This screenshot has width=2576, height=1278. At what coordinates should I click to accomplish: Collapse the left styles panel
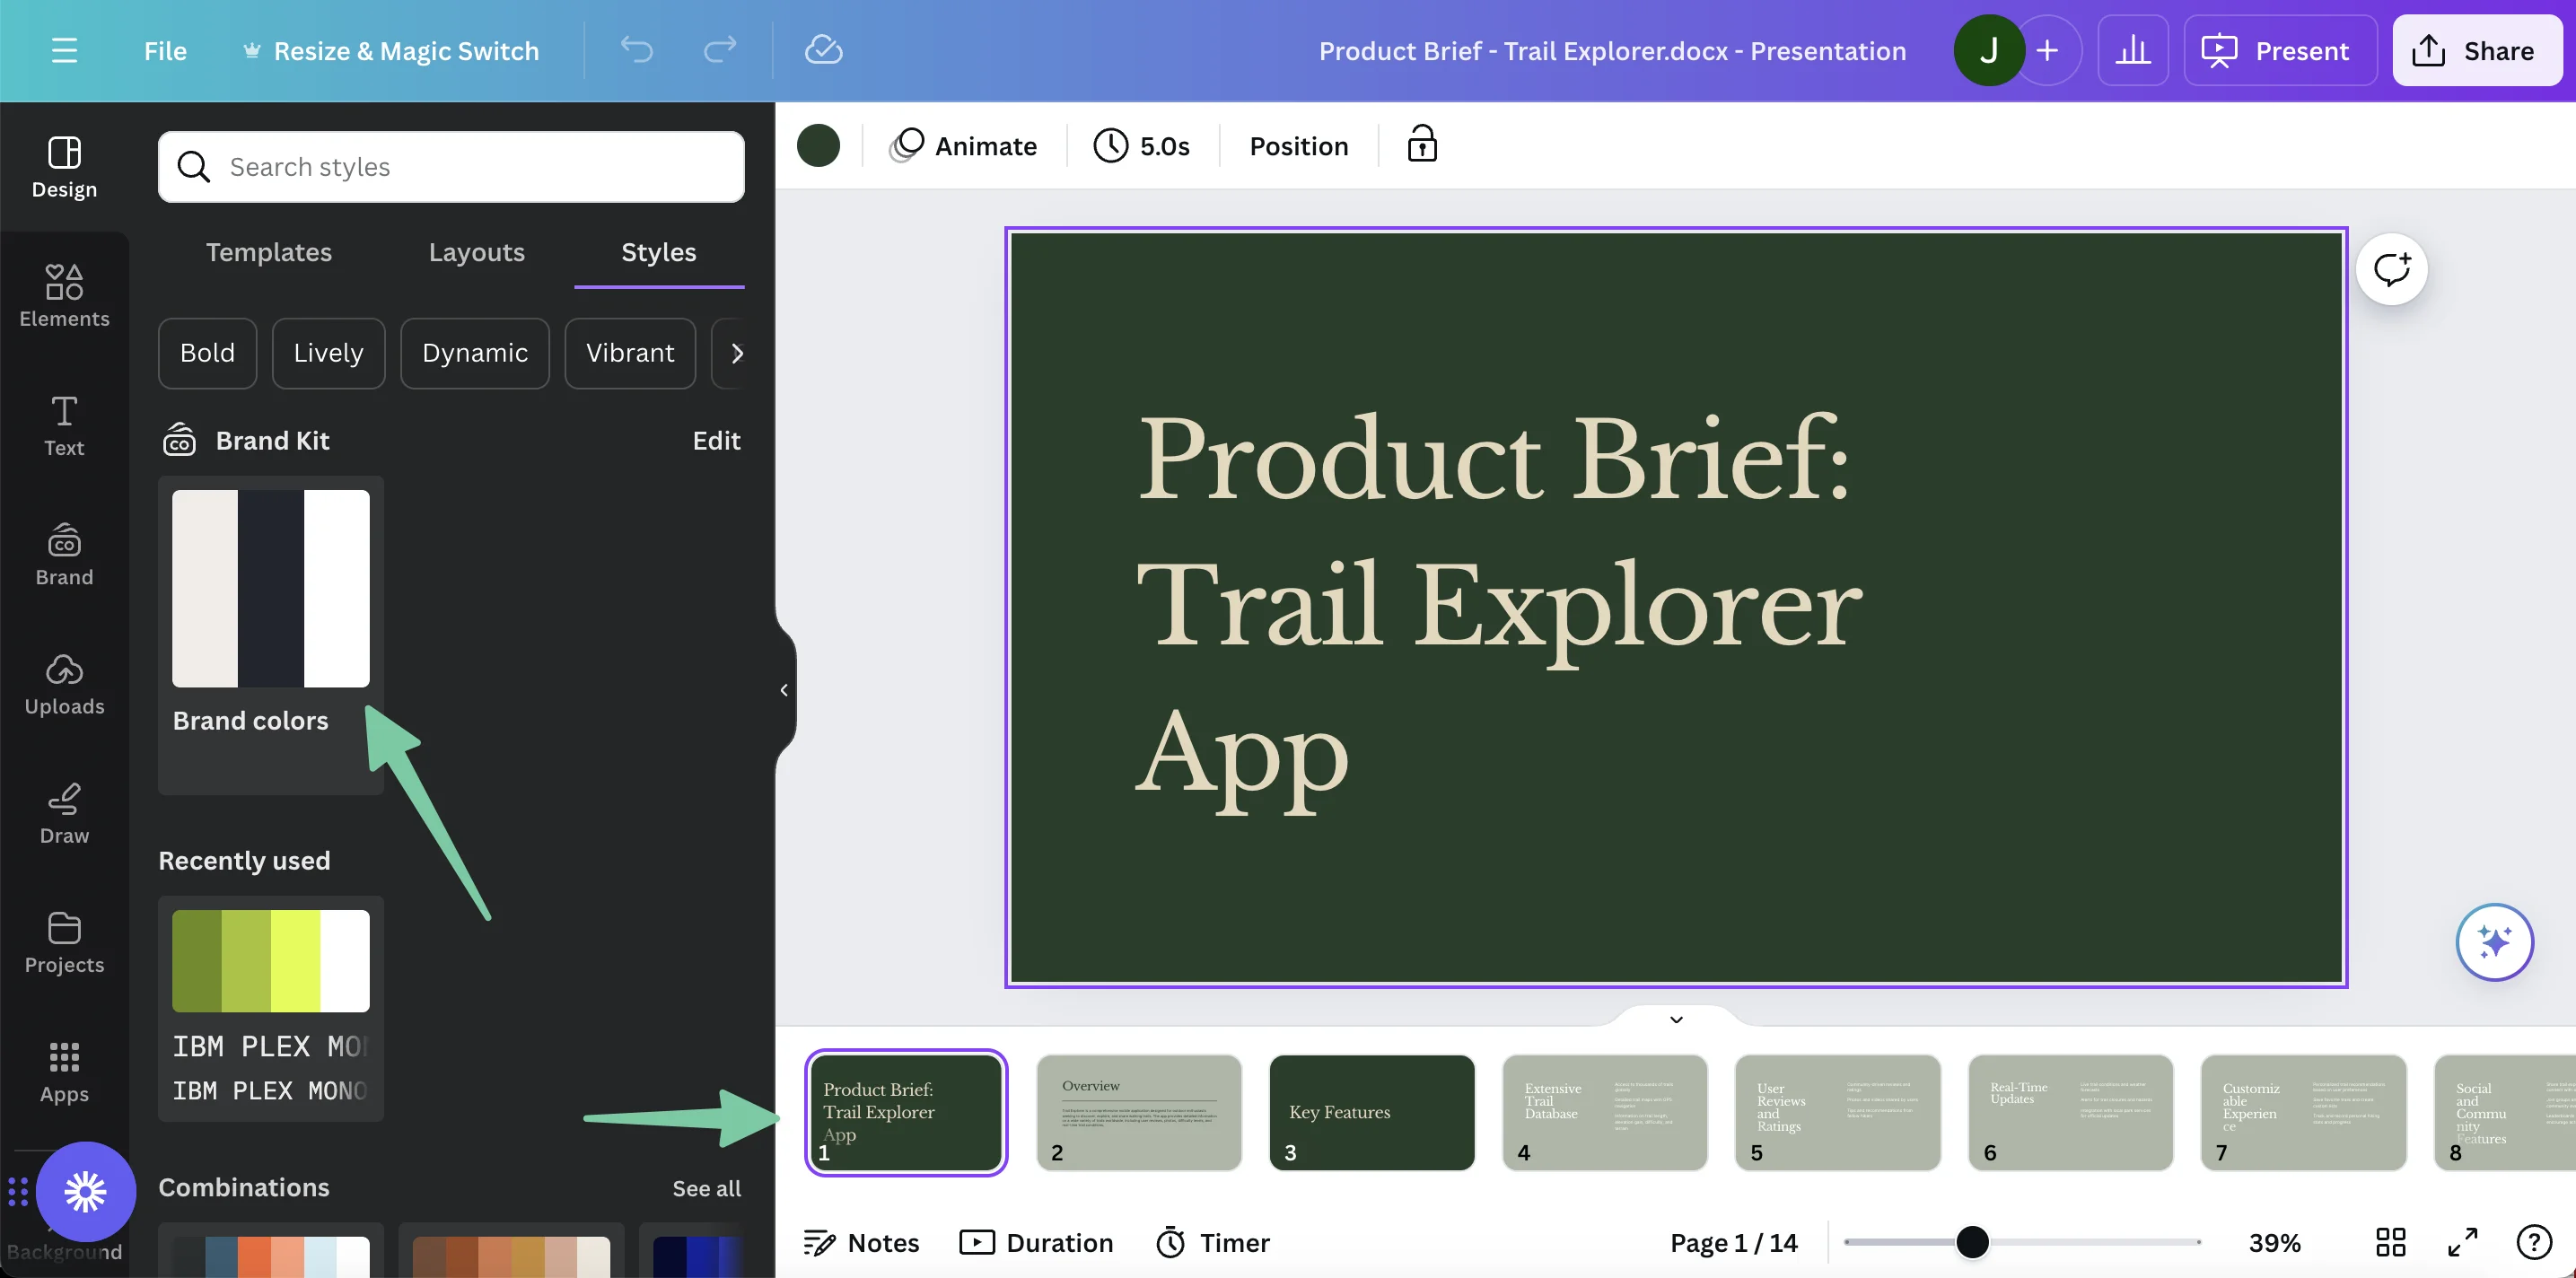click(x=784, y=689)
